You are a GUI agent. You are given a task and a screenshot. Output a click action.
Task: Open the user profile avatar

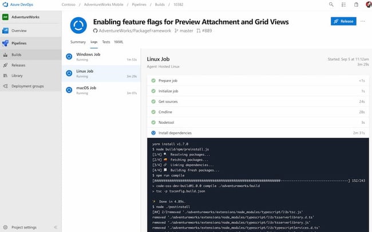point(368,5)
